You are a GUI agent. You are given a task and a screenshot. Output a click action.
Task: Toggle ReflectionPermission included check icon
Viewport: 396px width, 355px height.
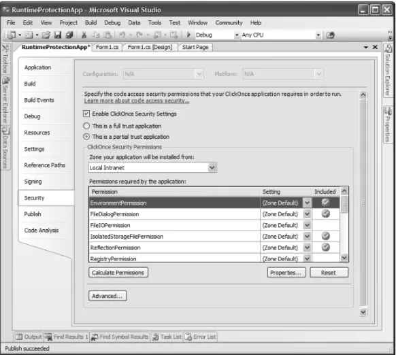click(x=325, y=247)
